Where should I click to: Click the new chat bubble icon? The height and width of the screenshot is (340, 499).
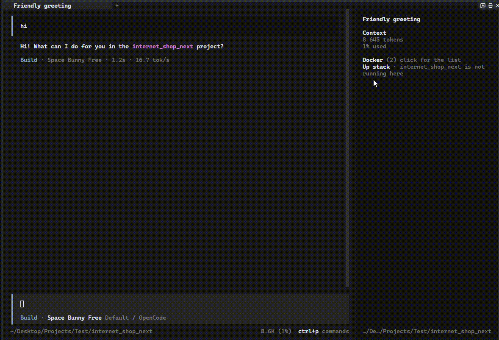click(482, 6)
